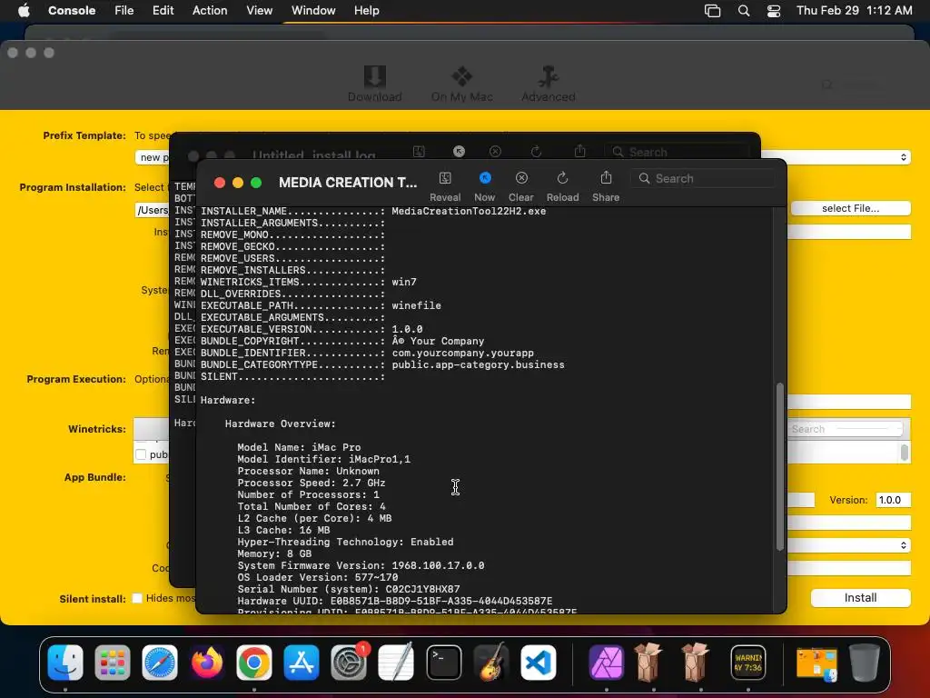The height and width of the screenshot is (698, 930).
Task: Open the Window menu
Action: [313, 11]
